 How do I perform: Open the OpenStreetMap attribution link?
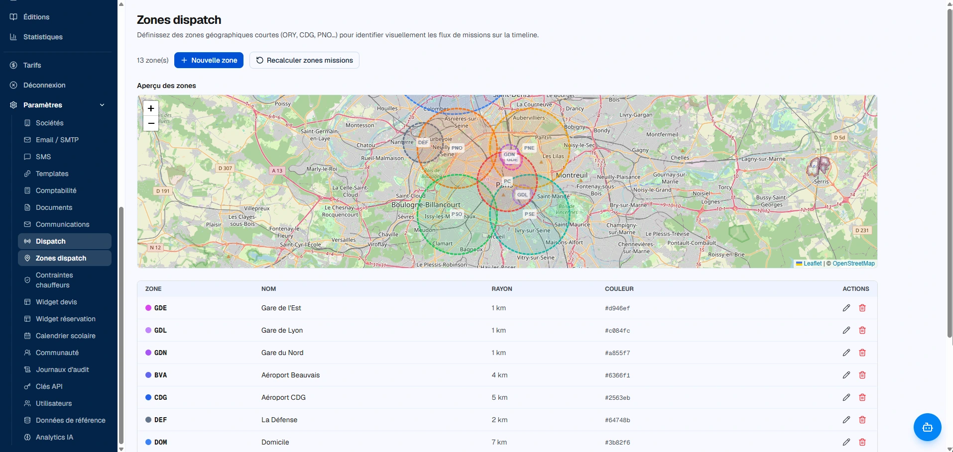(853, 264)
